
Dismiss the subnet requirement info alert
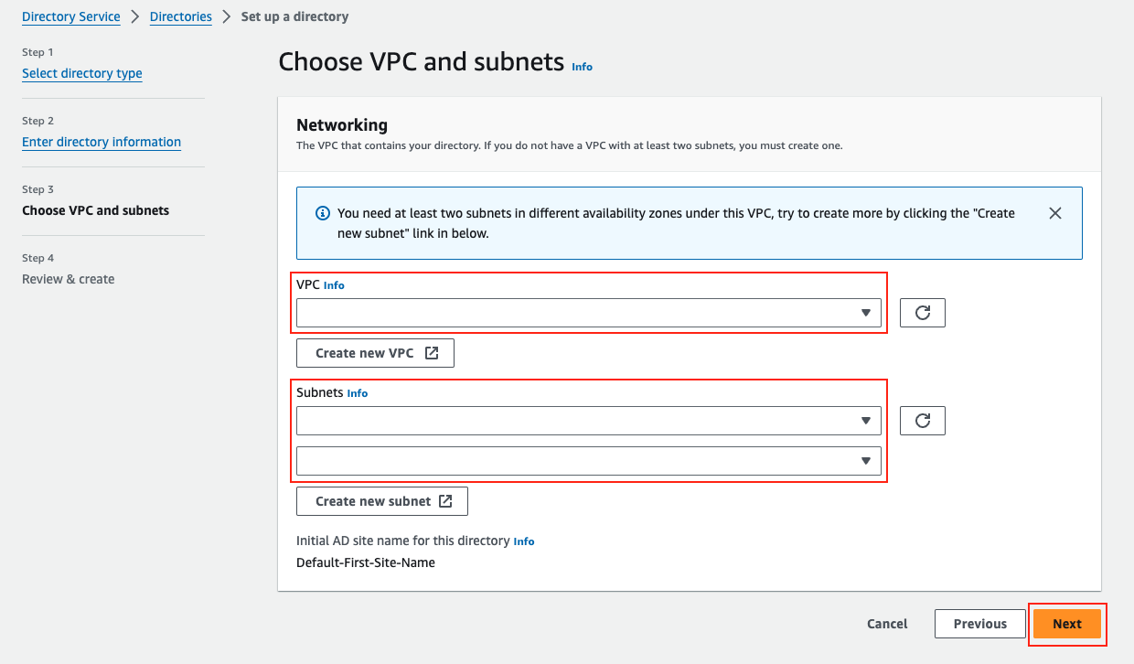coord(1054,213)
